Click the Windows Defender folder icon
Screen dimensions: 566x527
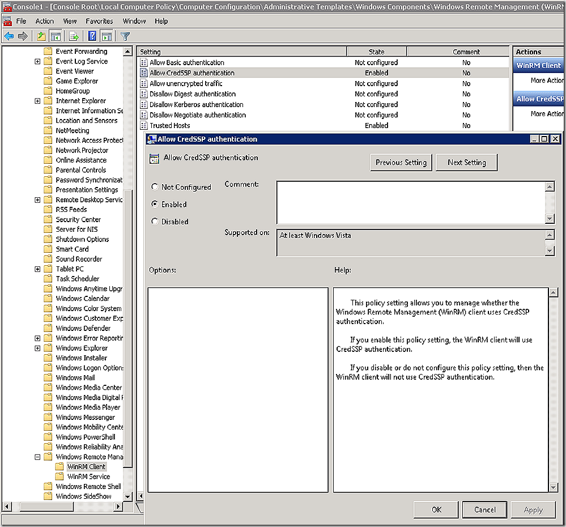[x=48, y=328]
